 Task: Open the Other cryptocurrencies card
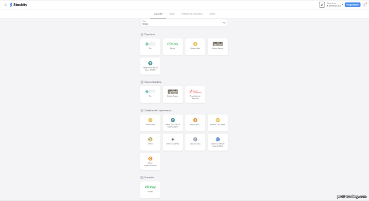pyautogui.click(x=150, y=162)
